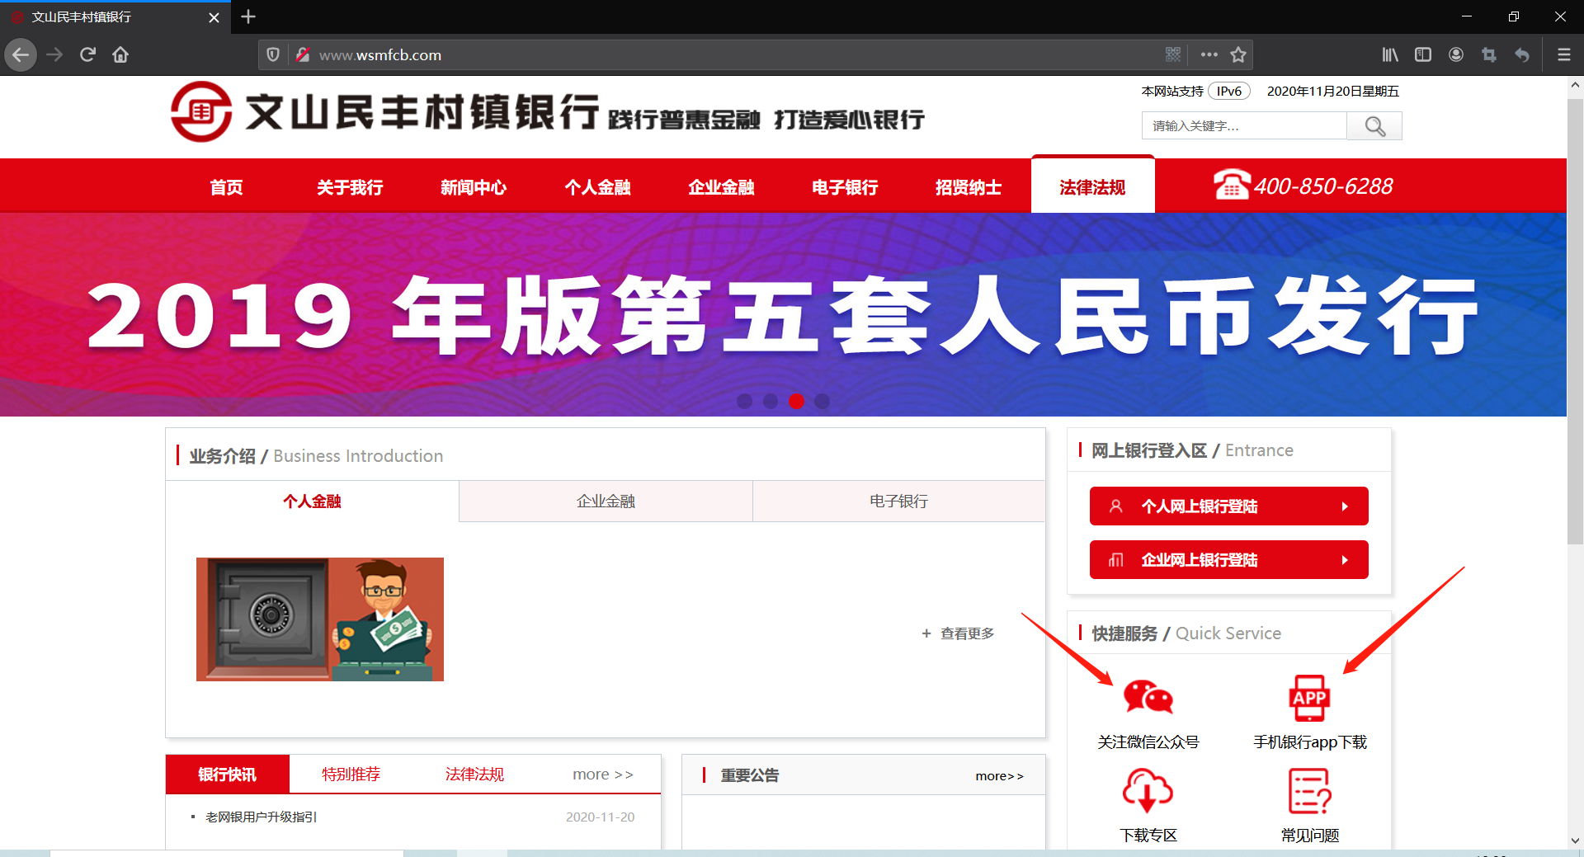
Task: Click the browser Back arrow button
Action: click(21, 54)
